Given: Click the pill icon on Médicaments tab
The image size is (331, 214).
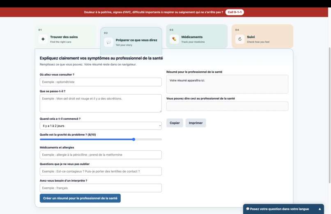Looking at the screenshot, I should pos(174,39).
